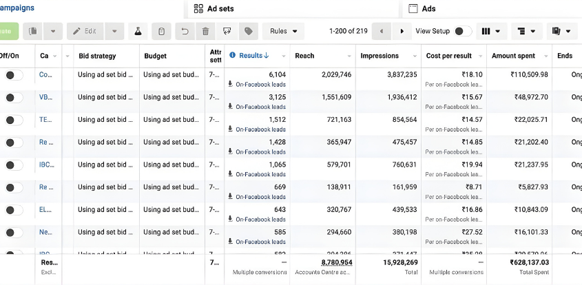Toggle the View Setup switch

(463, 32)
